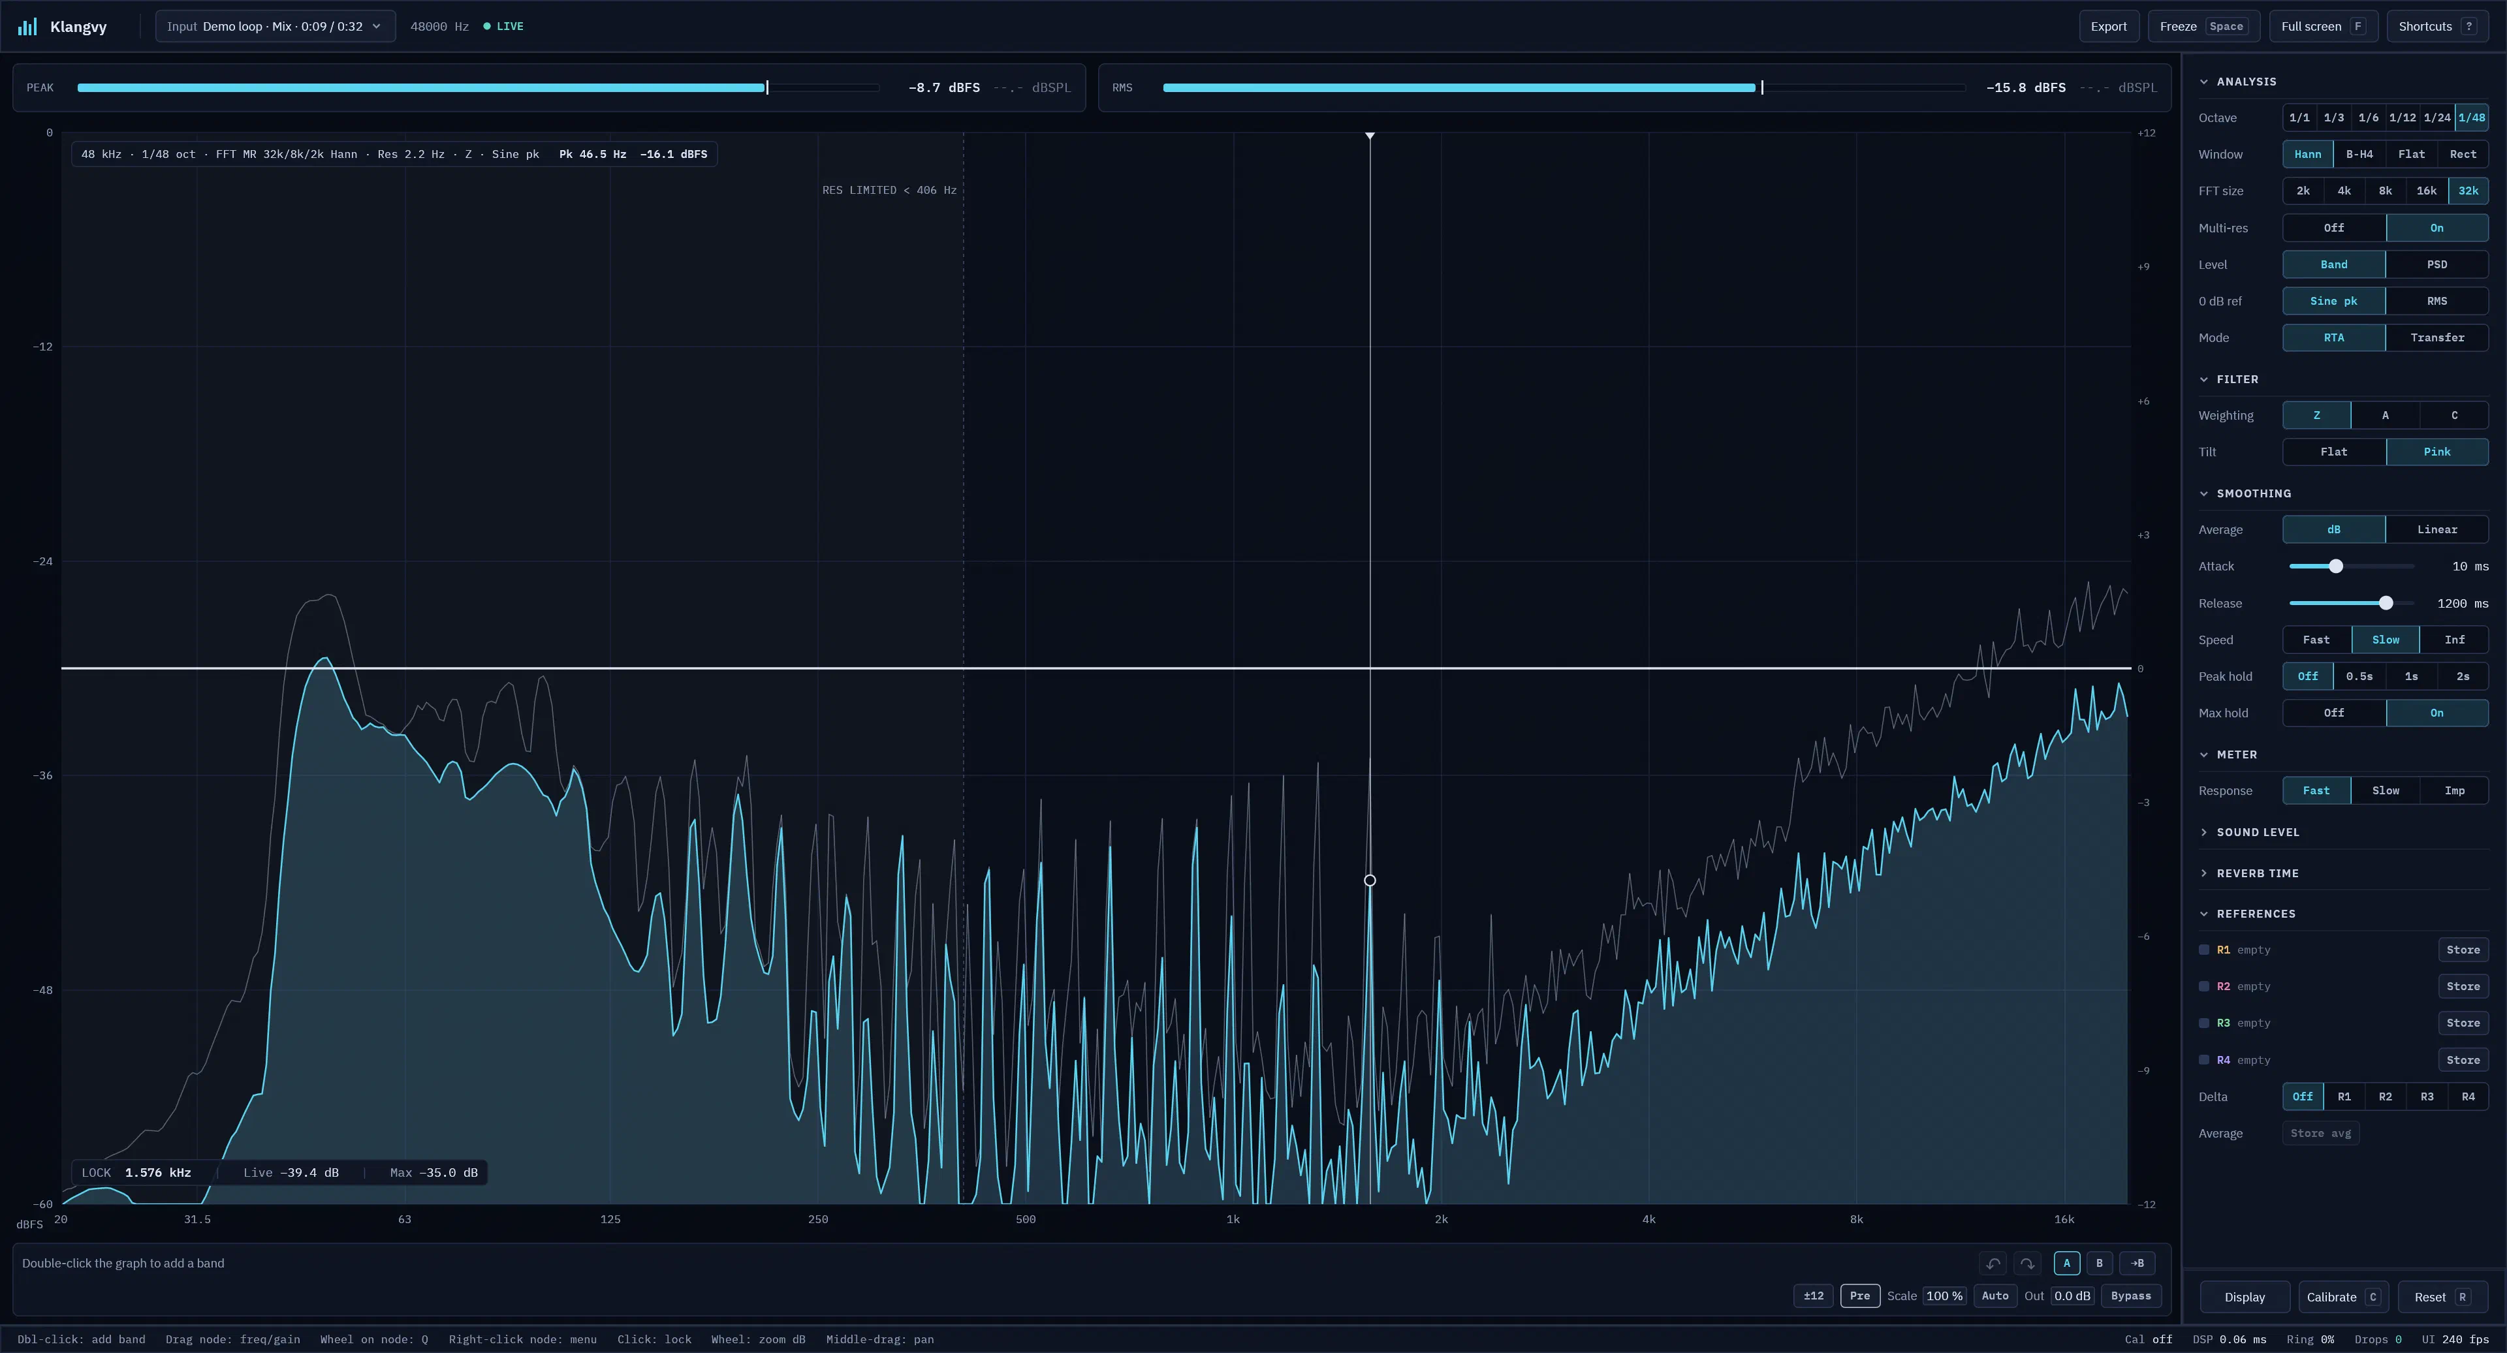Turn Multi-res Off
The width and height of the screenshot is (2507, 1353).
click(x=2334, y=228)
